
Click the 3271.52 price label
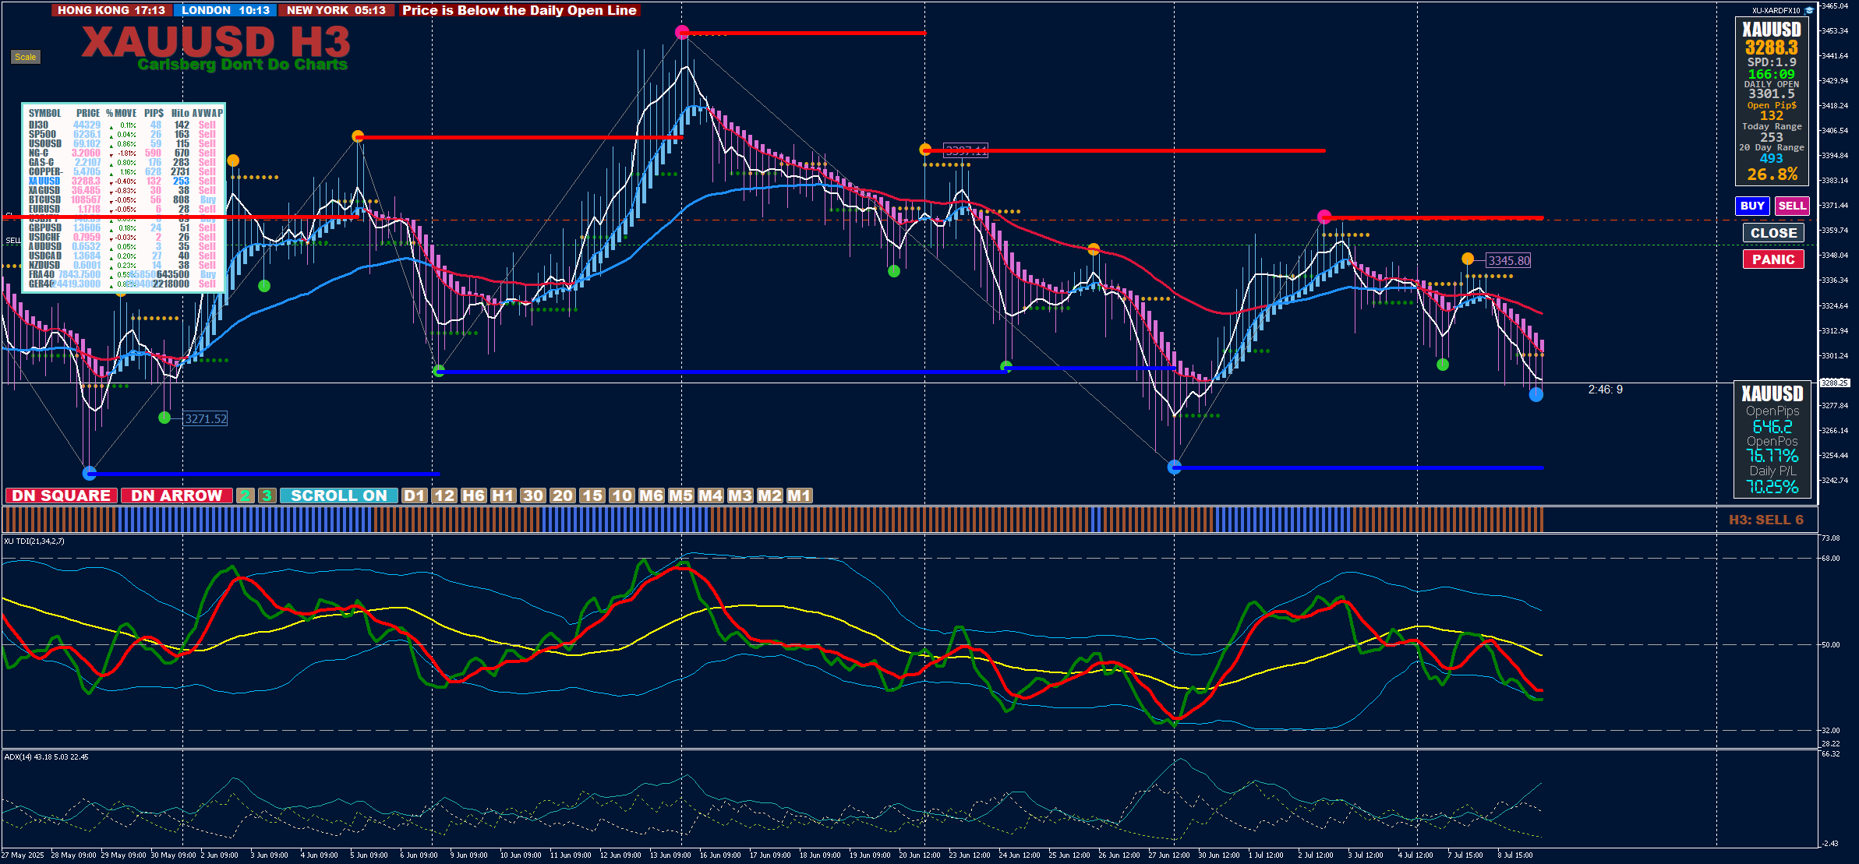(206, 418)
